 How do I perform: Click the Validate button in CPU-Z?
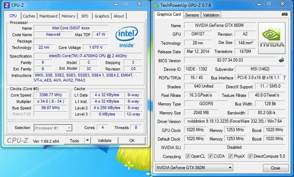(x=104, y=140)
